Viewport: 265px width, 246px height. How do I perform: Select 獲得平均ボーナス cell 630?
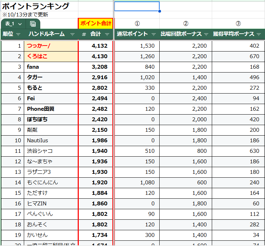[238, 151]
